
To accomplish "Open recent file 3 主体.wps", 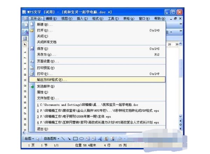I will [x=97, y=116].
